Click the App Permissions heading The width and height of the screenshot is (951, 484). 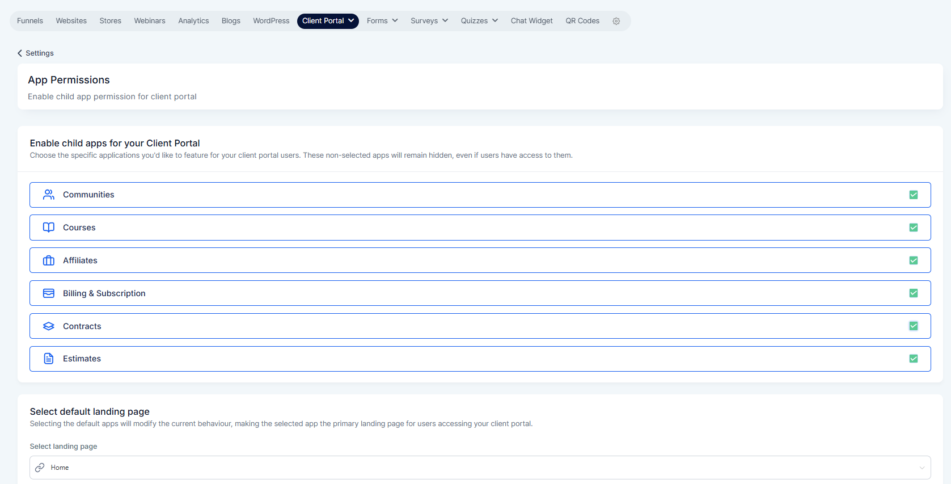69,80
